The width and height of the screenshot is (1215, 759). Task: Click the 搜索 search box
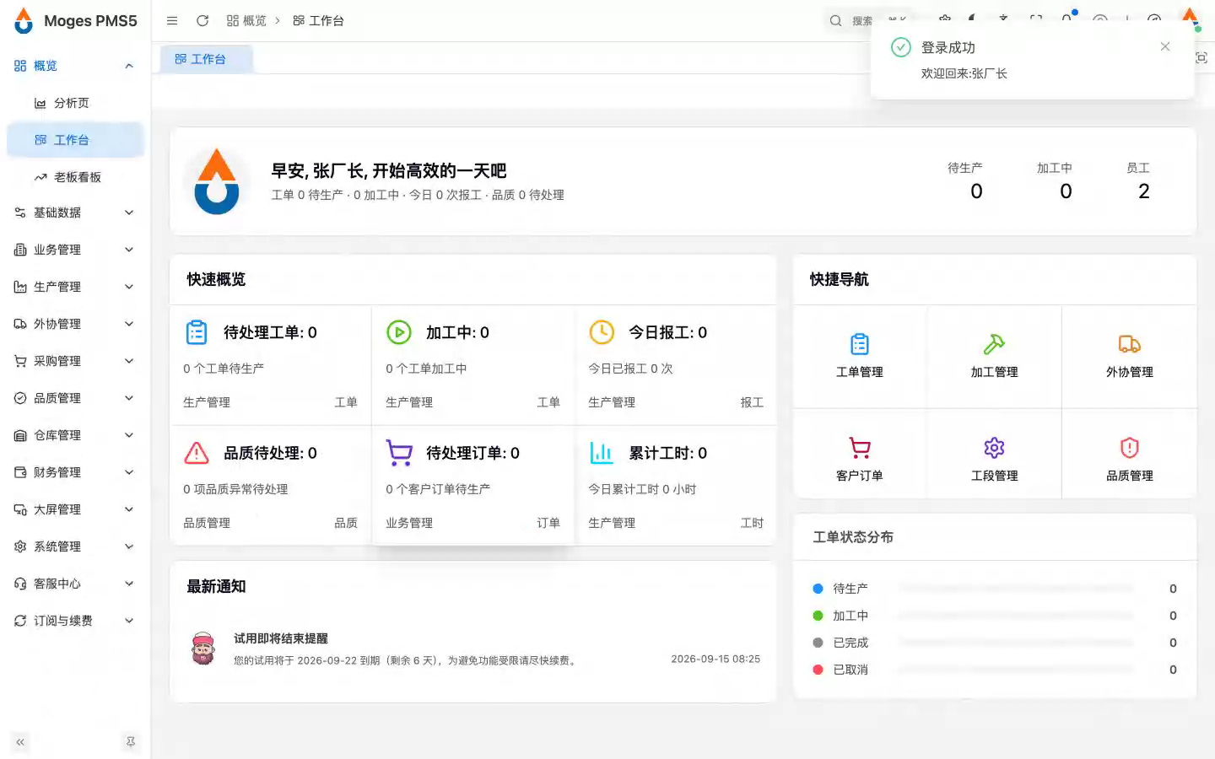(869, 21)
